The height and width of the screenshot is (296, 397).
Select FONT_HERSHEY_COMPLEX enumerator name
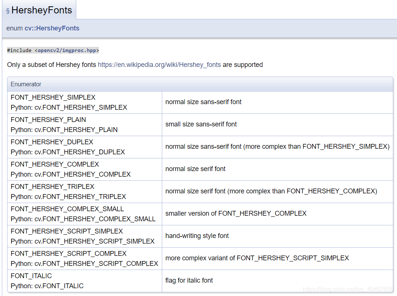pyautogui.click(x=55, y=164)
